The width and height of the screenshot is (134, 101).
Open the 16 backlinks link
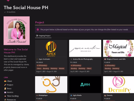[x=11, y=12]
